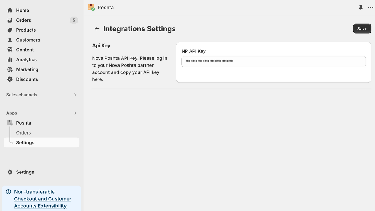The height and width of the screenshot is (211, 375).
Task: Click the Settings gear icon
Action: point(10,172)
